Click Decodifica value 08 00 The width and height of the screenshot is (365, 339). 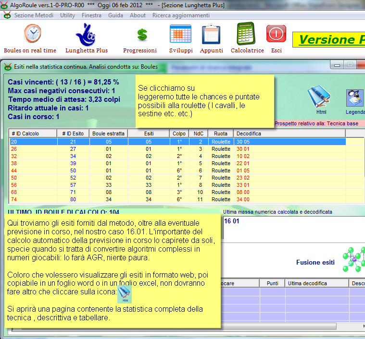point(243,192)
